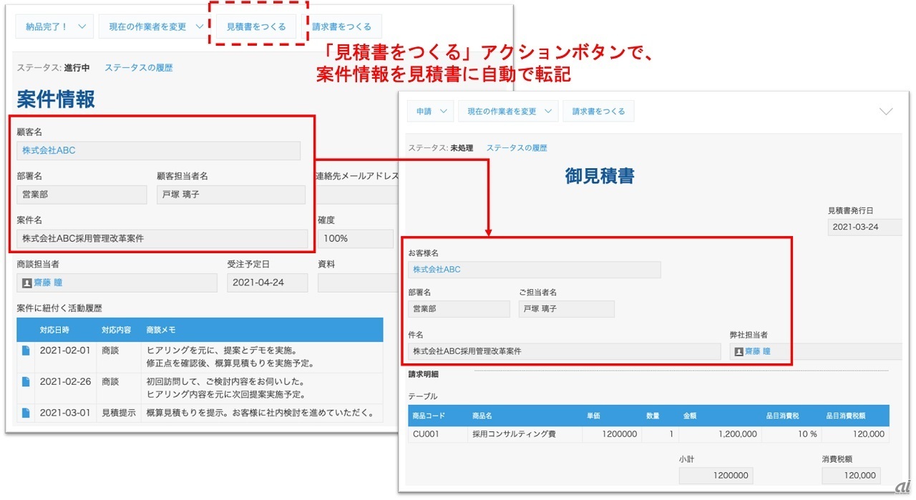Follow the 株式会社ABC link under 顧客名
916x500 pixels.
pyautogui.click(x=49, y=151)
